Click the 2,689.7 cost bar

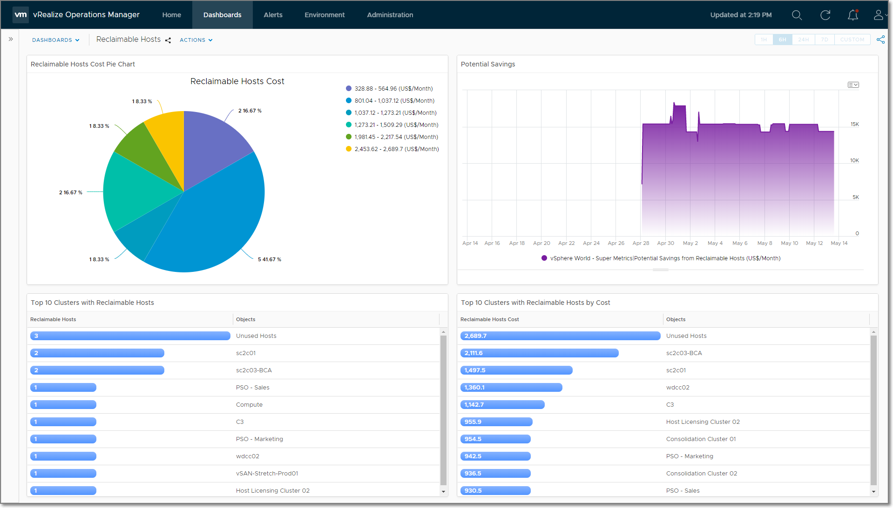(x=560, y=336)
